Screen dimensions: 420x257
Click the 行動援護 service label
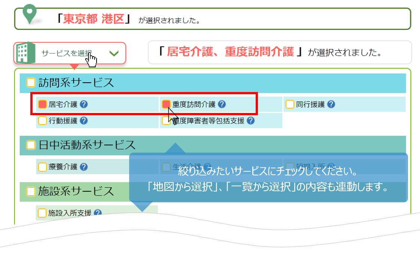pos(63,121)
